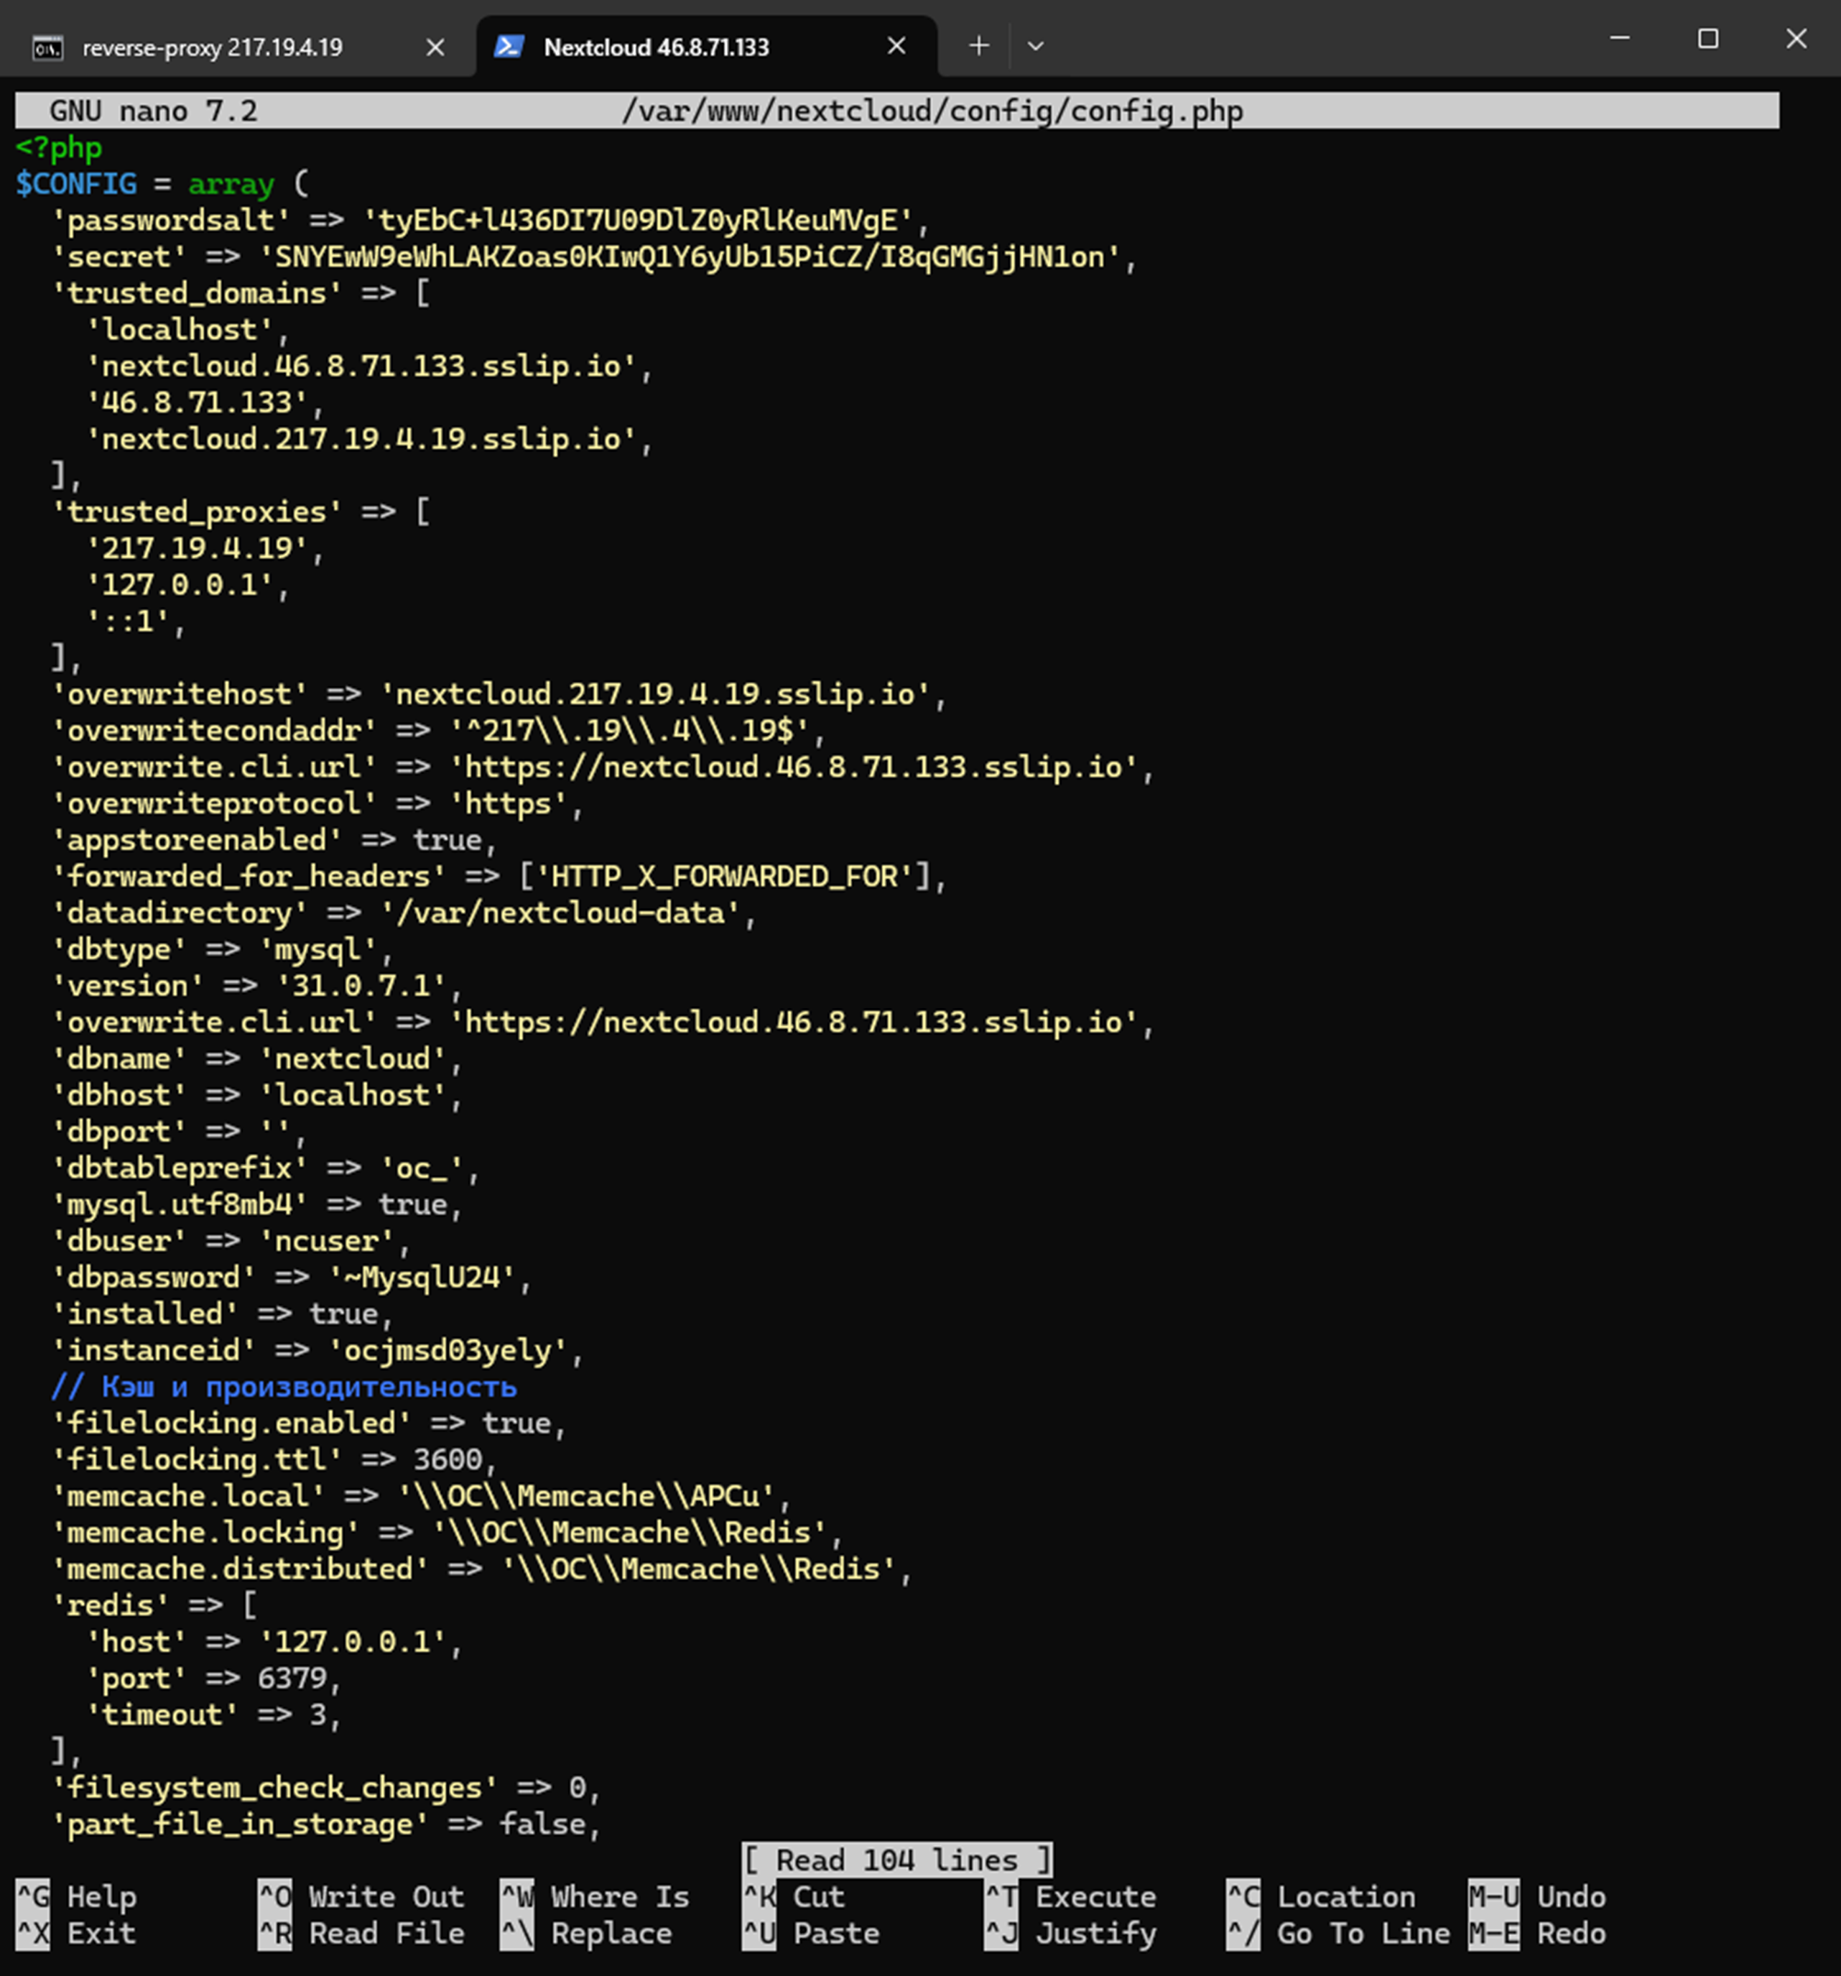
Task: Click 'nextcloud.46.8.71.133.sslip.io' in trusted domains
Action: tap(361, 366)
